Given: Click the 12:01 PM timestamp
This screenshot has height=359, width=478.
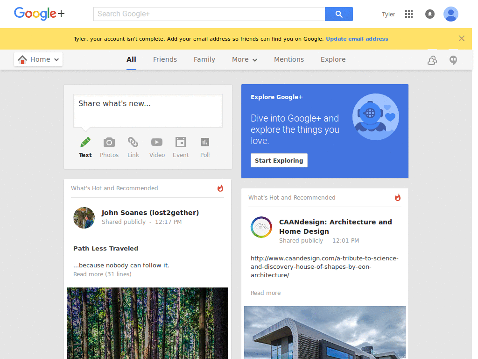Looking at the screenshot, I should click(x=346, y=241).
